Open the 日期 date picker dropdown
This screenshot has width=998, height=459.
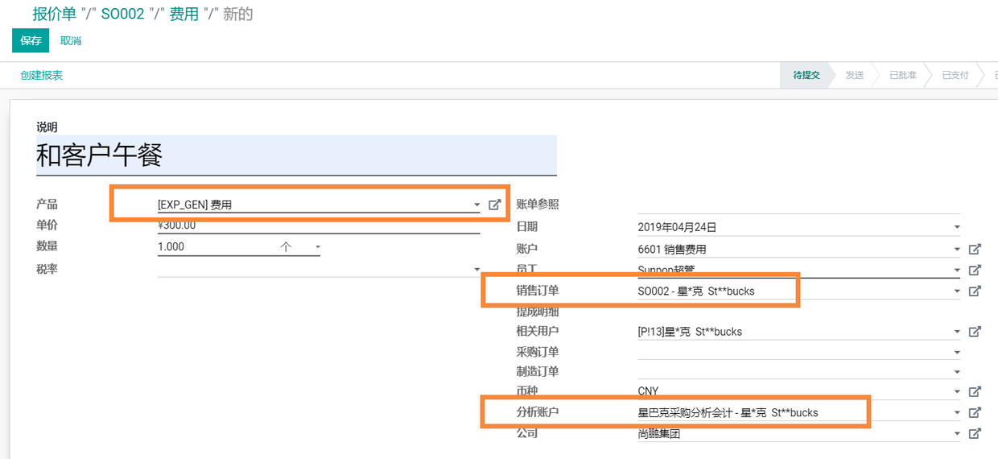pos(957,228)
